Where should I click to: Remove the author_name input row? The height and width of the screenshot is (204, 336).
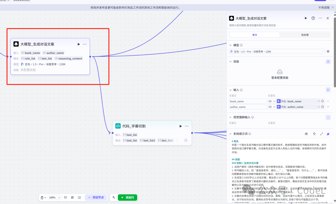328,107
